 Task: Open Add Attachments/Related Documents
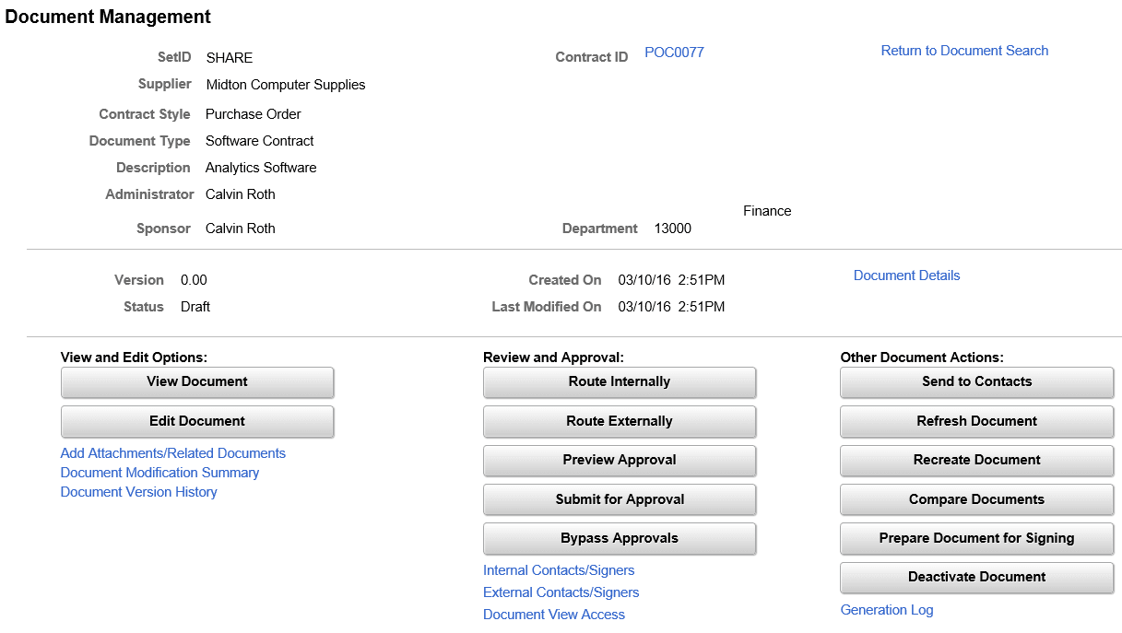172,452
